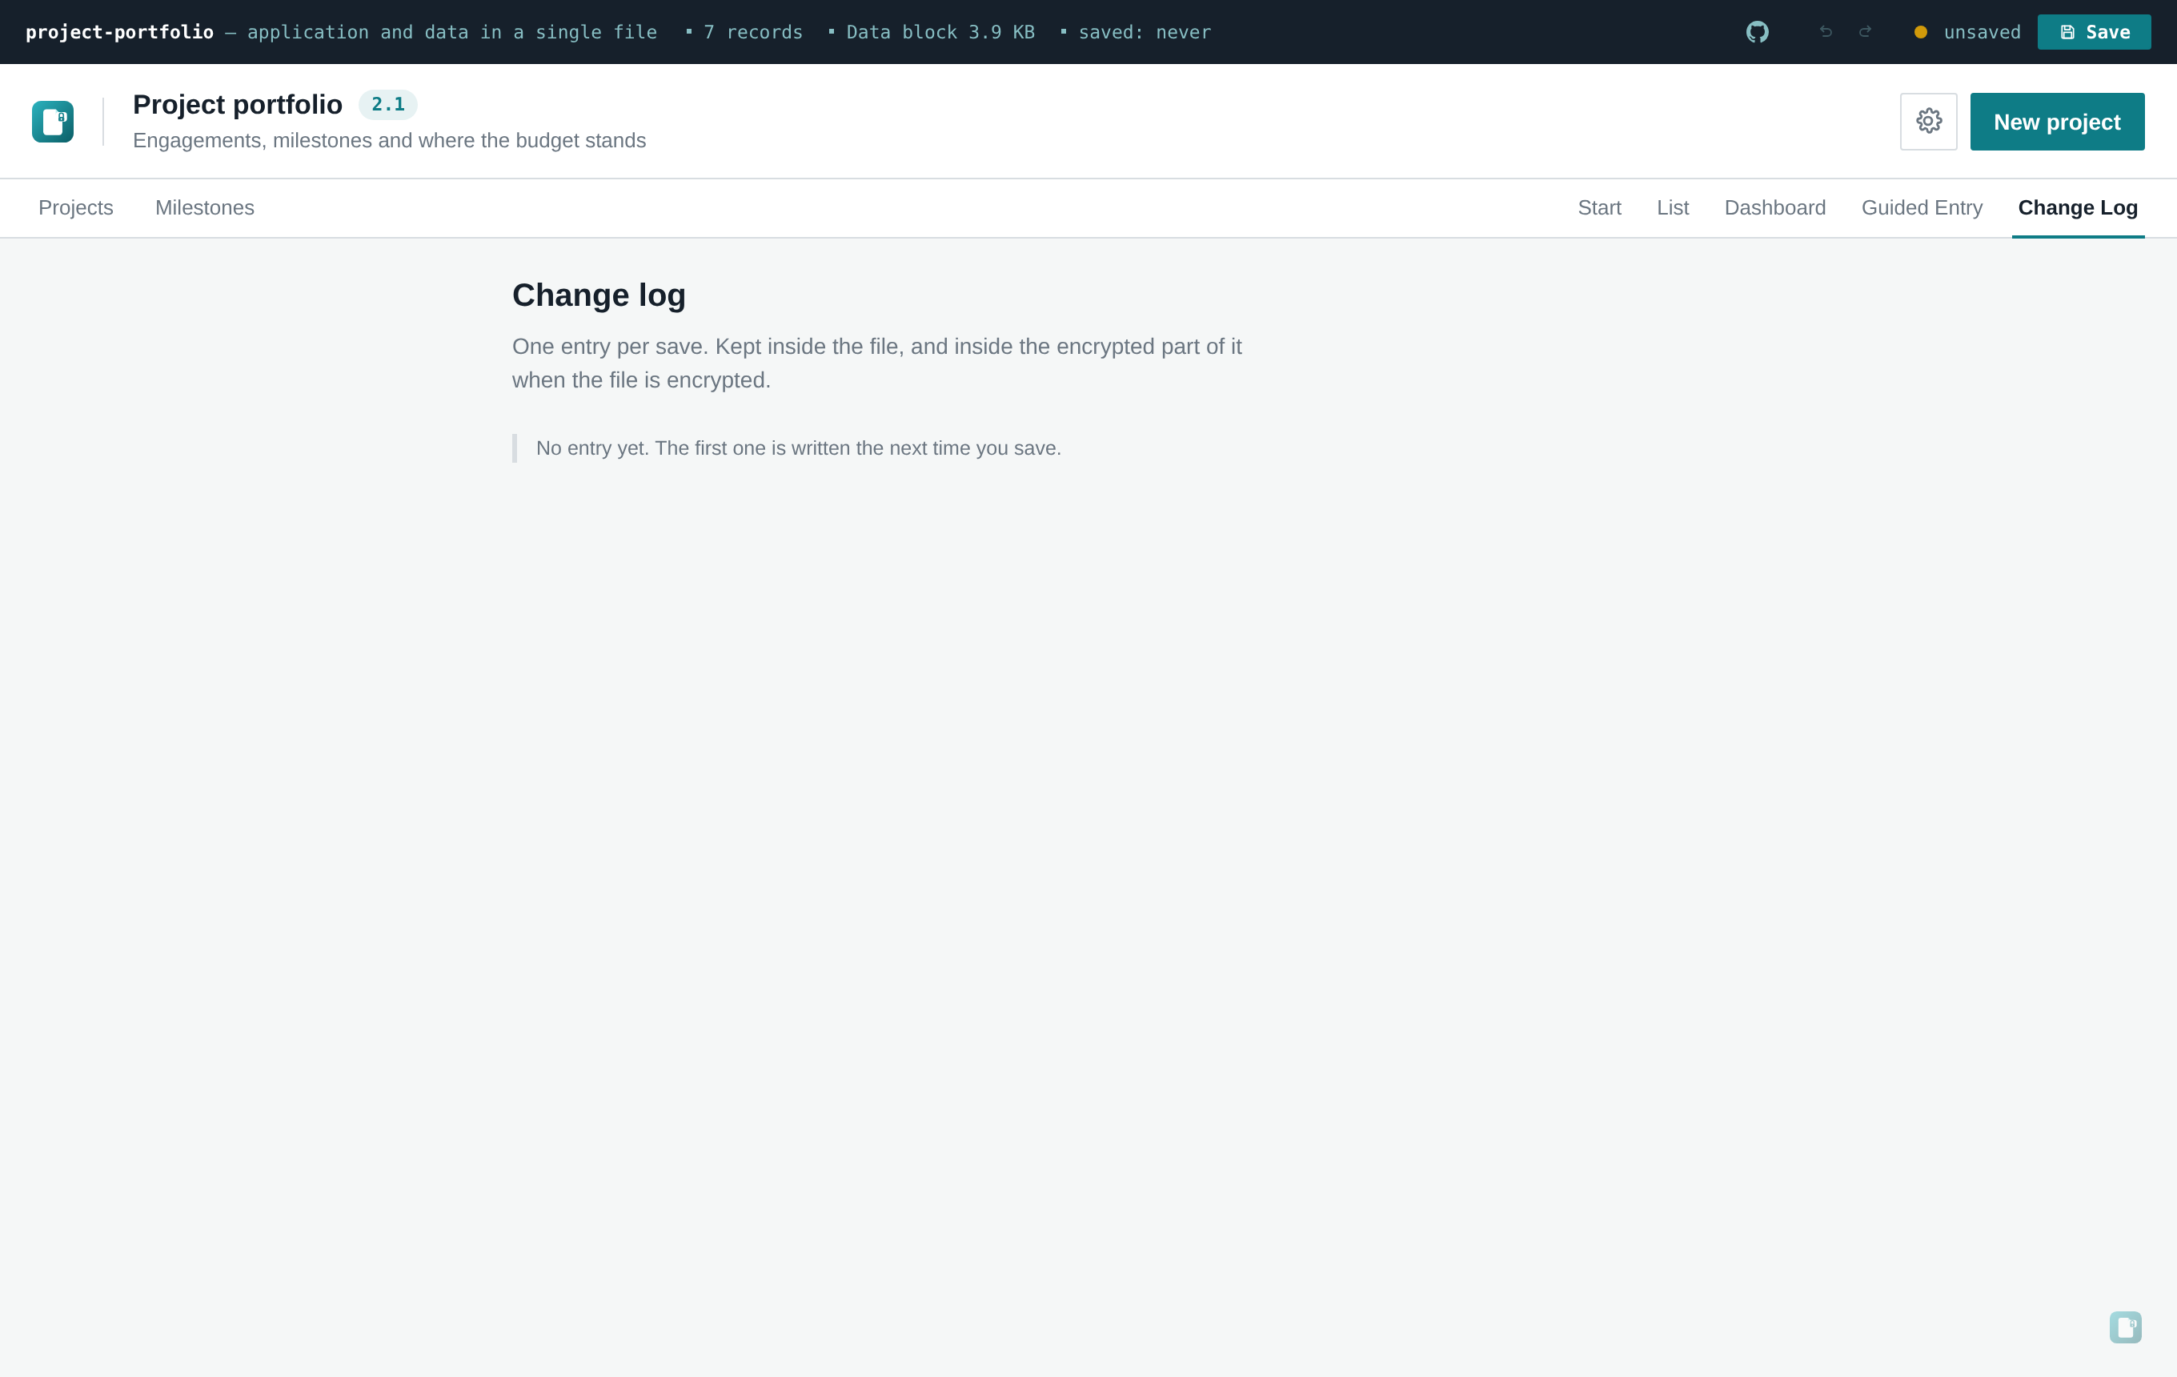Click the 'Change log' heading

coord(599,295)
